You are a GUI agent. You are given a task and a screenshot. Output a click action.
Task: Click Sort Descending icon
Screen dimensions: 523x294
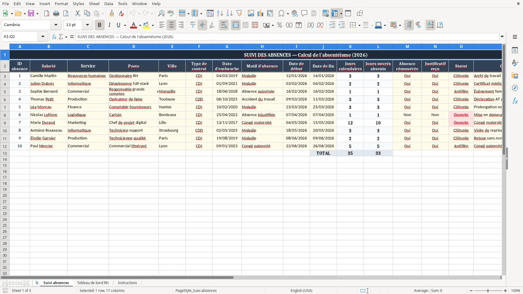coord(229,14)
